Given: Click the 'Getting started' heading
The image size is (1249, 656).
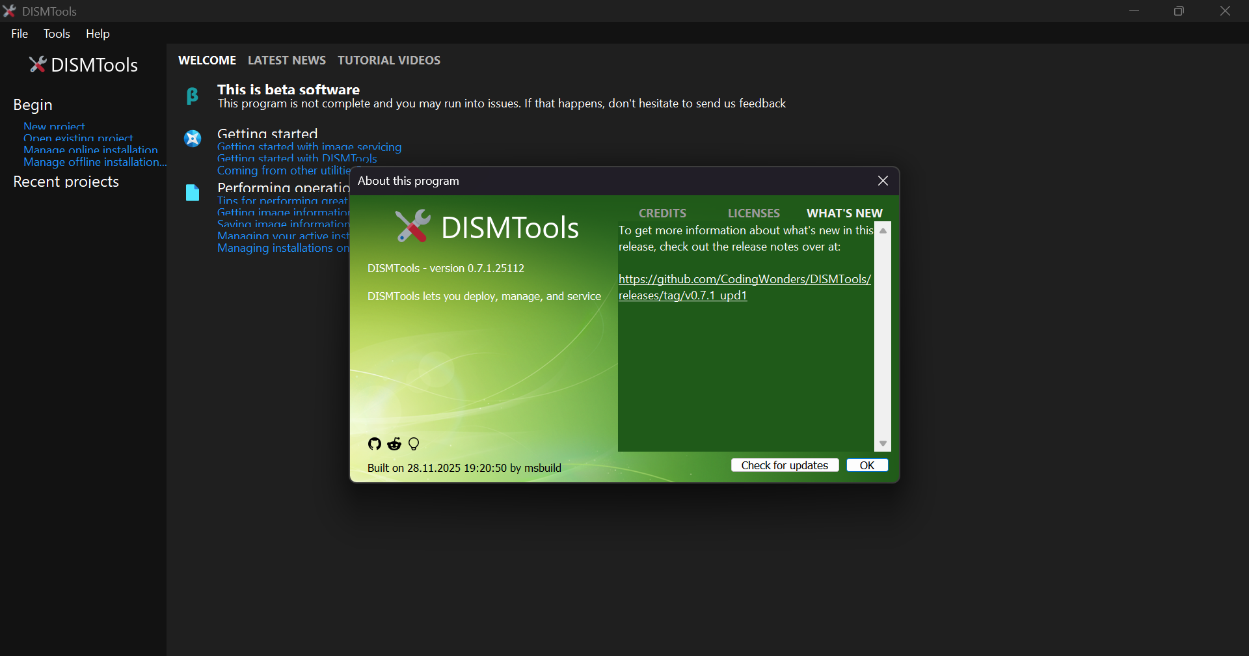Looking at the screenshot, I should 267,133.
